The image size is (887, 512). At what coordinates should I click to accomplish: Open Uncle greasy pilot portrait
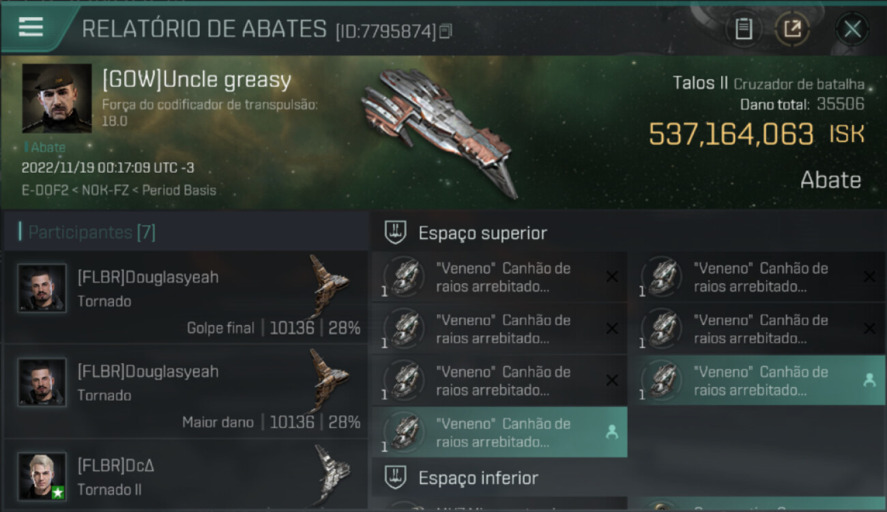point(57,98)
